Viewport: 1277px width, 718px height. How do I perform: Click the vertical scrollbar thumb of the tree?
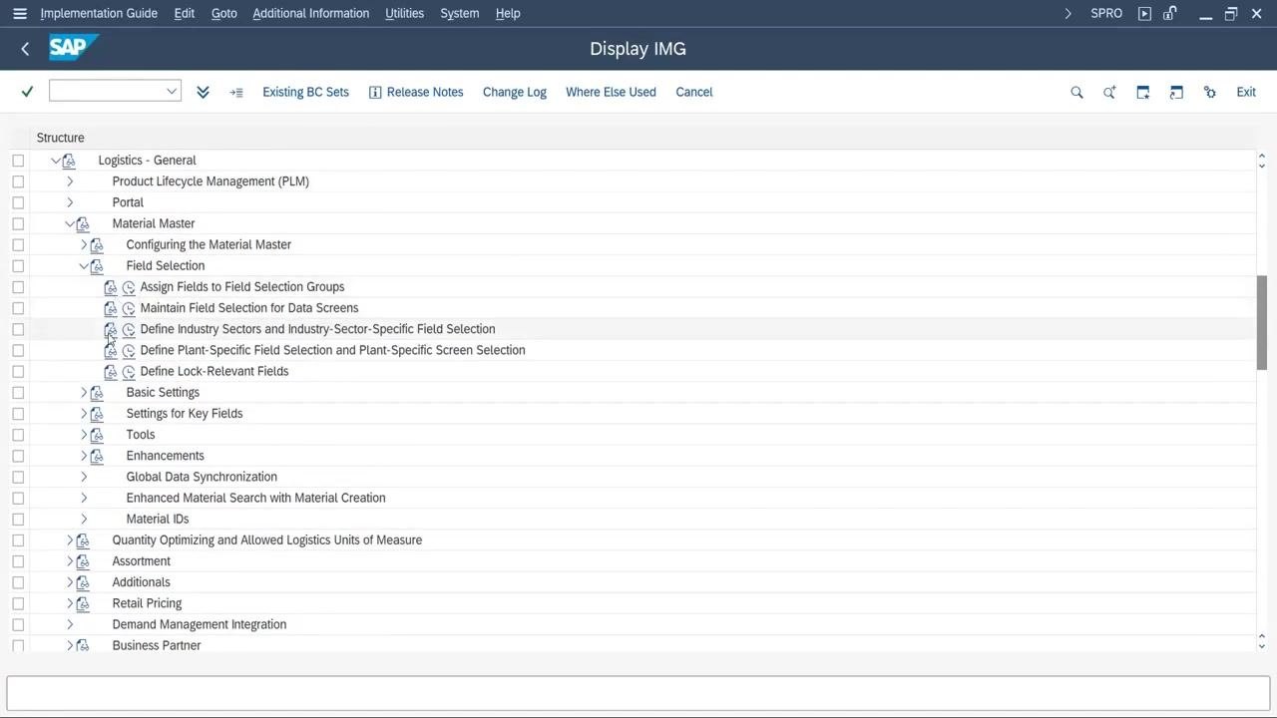click(x=1261, y=322)
